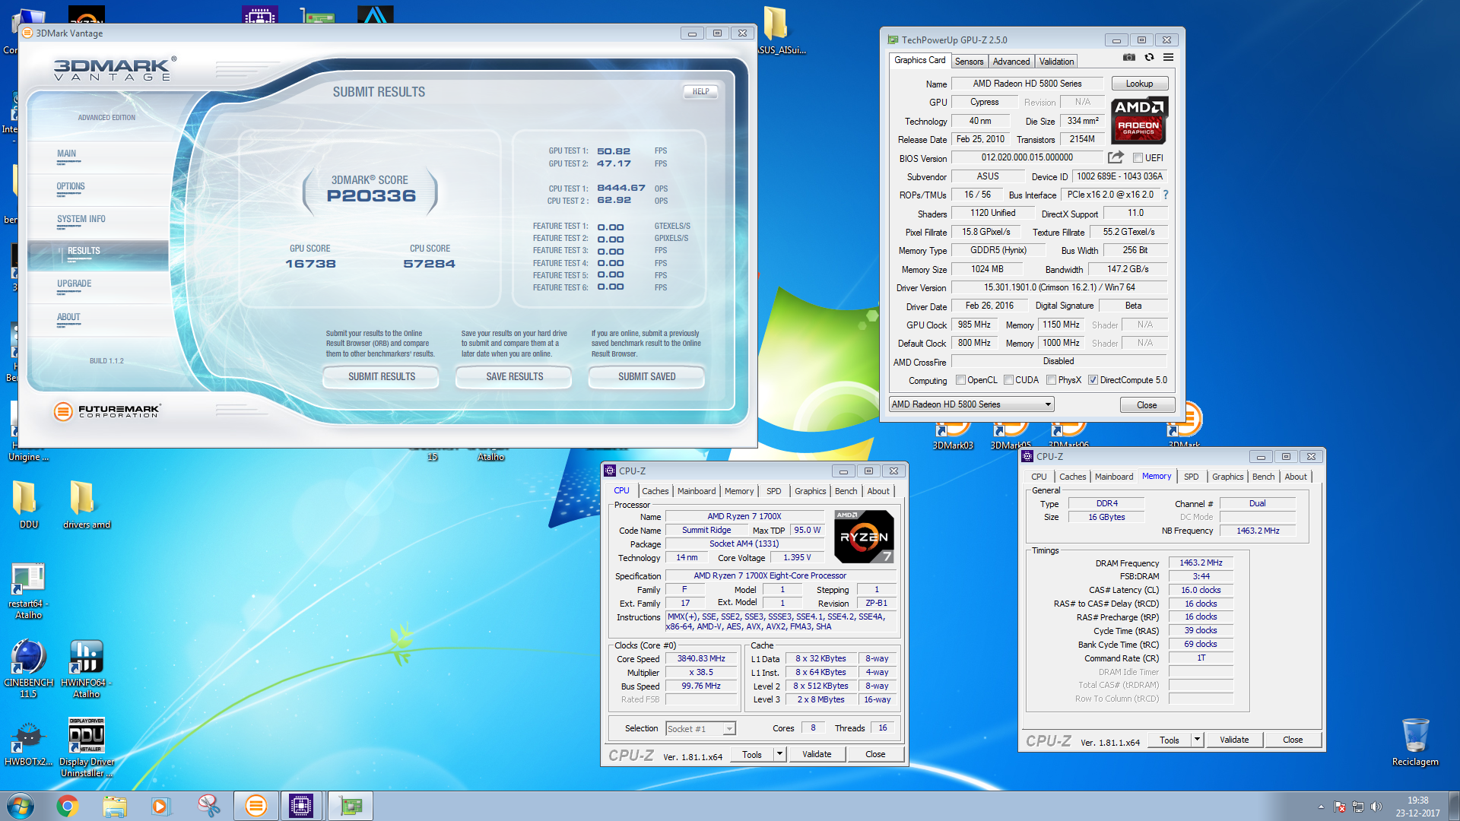This screenshot has width=1460, height=821.
Task: Select the HWiNFO64 shortcut icon
Action: 86,669
